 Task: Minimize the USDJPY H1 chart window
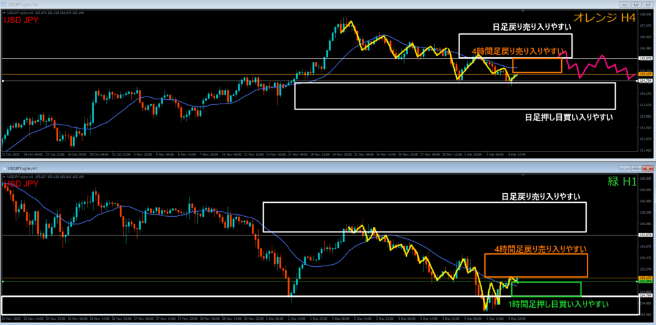(625, 168)
